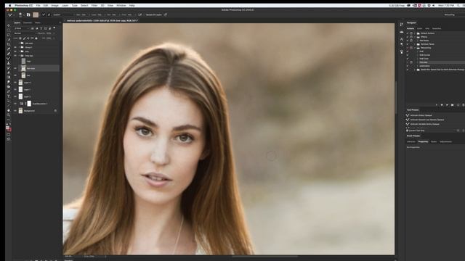This screenshot has height=261, width=465.
Task: Switch to the Swatches tab
Action: [437, 28]
